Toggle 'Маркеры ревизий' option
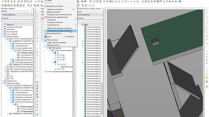The width and height of the screenshot is (209, 117). tap(60, 12)
